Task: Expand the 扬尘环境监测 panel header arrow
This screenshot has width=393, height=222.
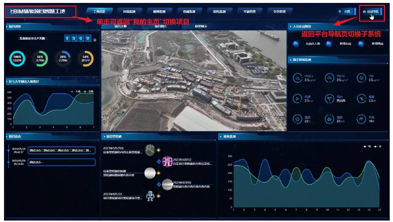Action: tap(290, 60)
